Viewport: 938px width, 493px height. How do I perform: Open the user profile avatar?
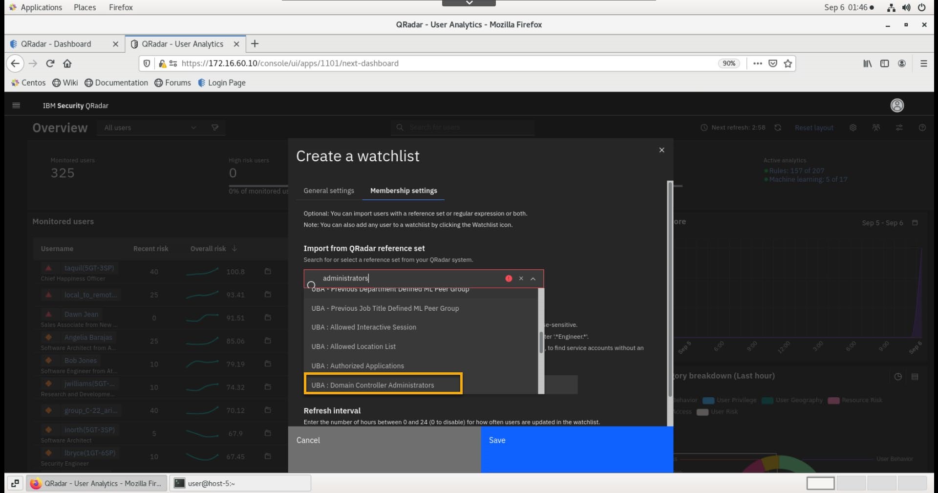(897, 106)
